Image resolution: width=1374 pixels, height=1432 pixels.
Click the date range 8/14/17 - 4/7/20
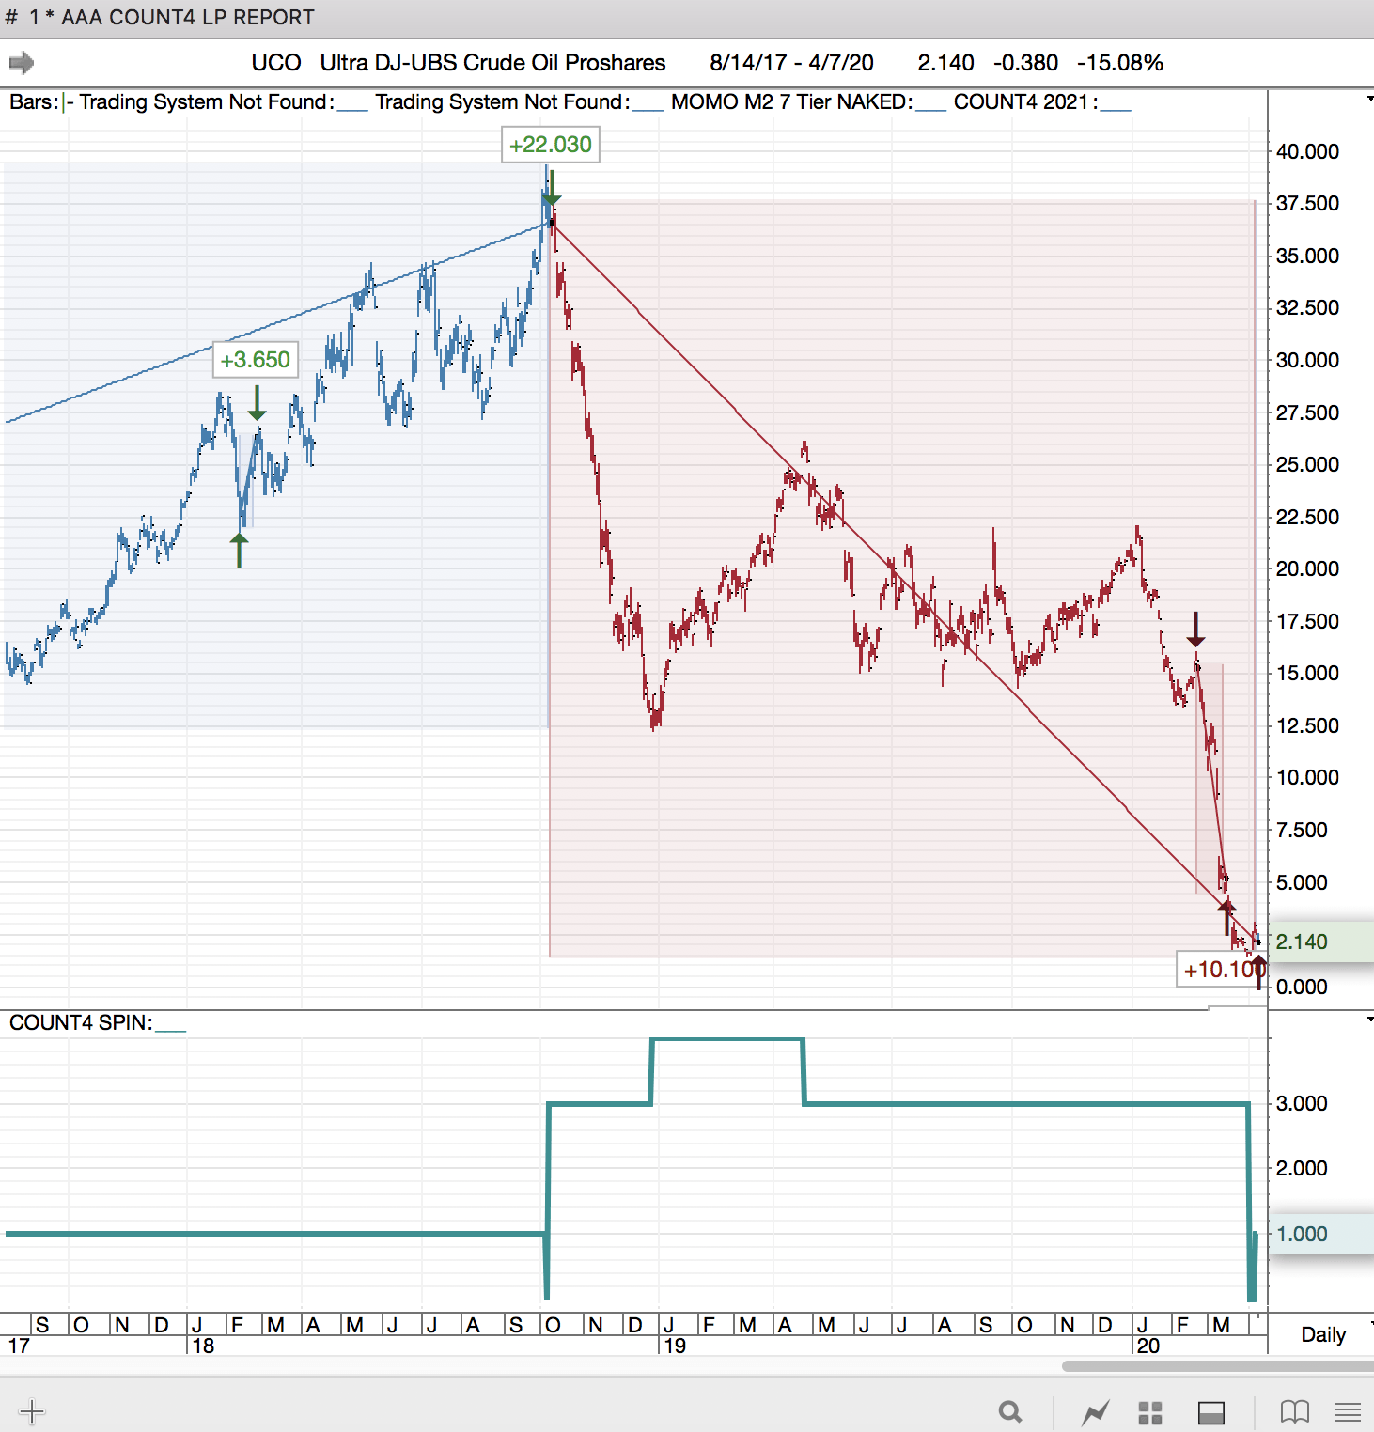(791, 63)
